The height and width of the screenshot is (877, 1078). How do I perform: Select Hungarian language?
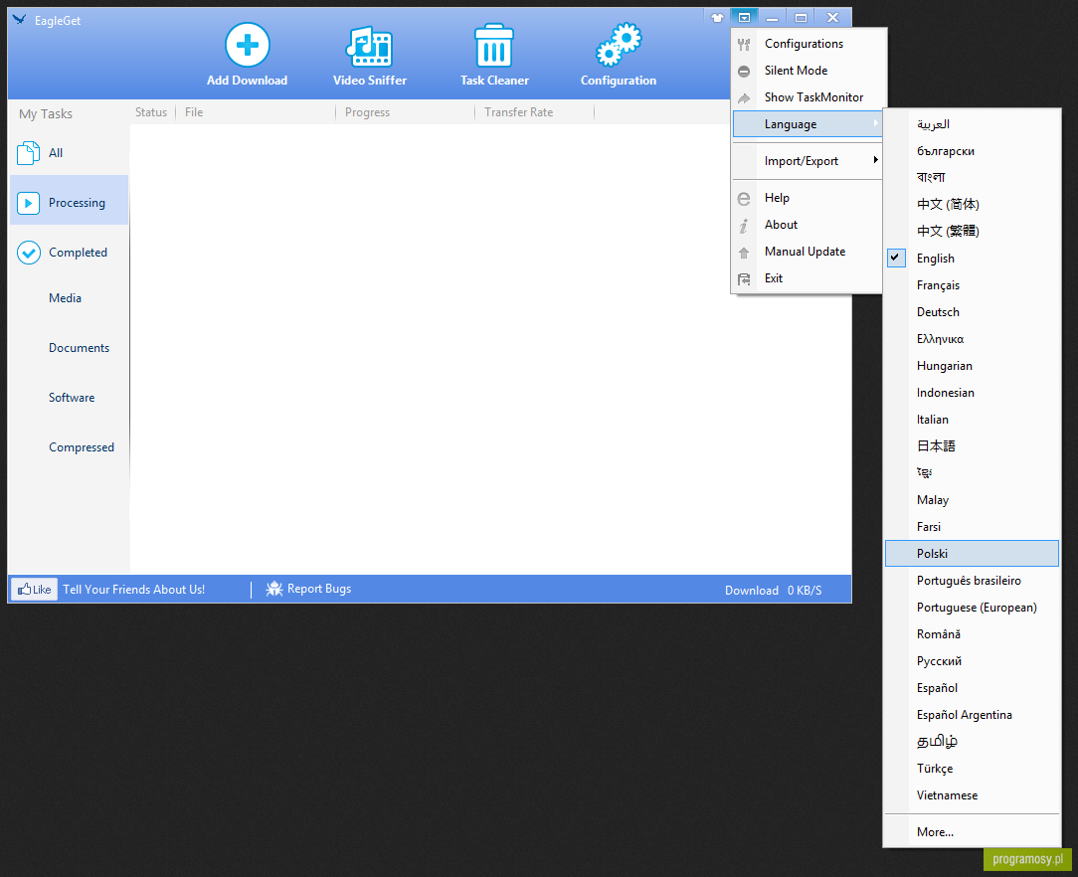pyautogui.click(x=973, y=366)
